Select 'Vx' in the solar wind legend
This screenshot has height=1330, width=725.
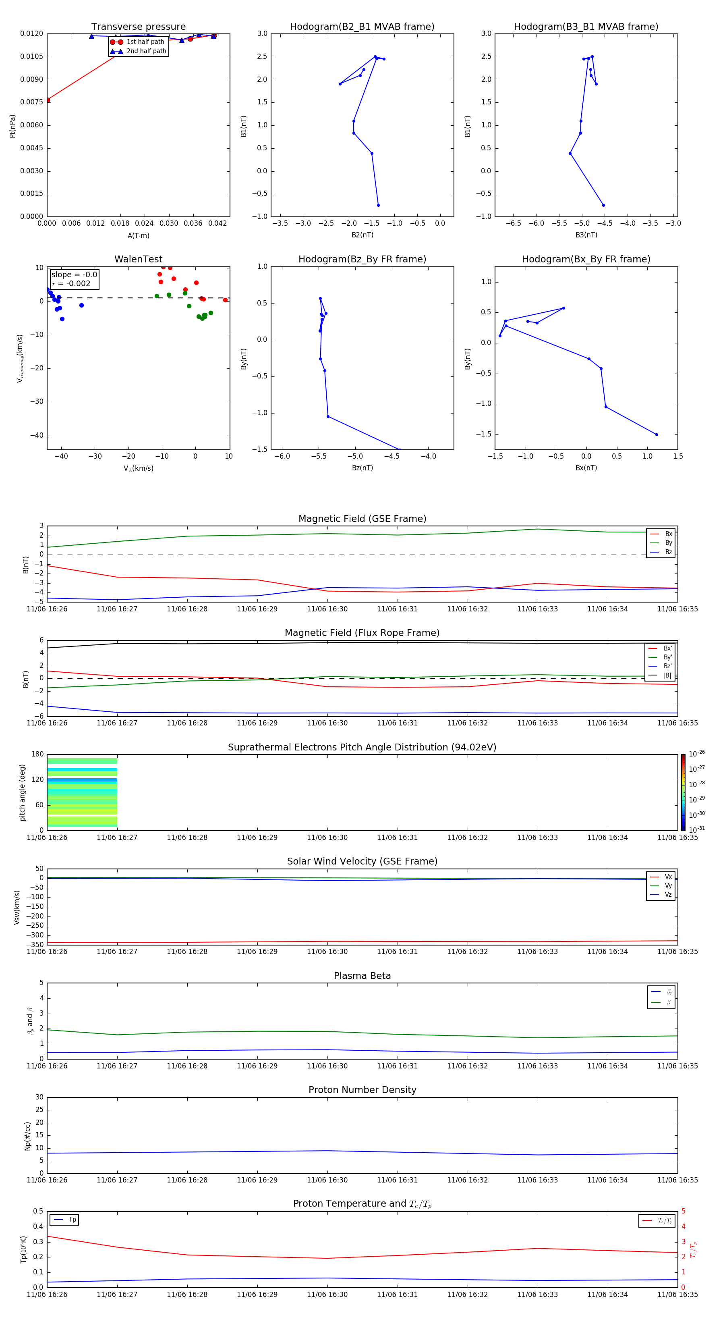click(x=661, y=877)
